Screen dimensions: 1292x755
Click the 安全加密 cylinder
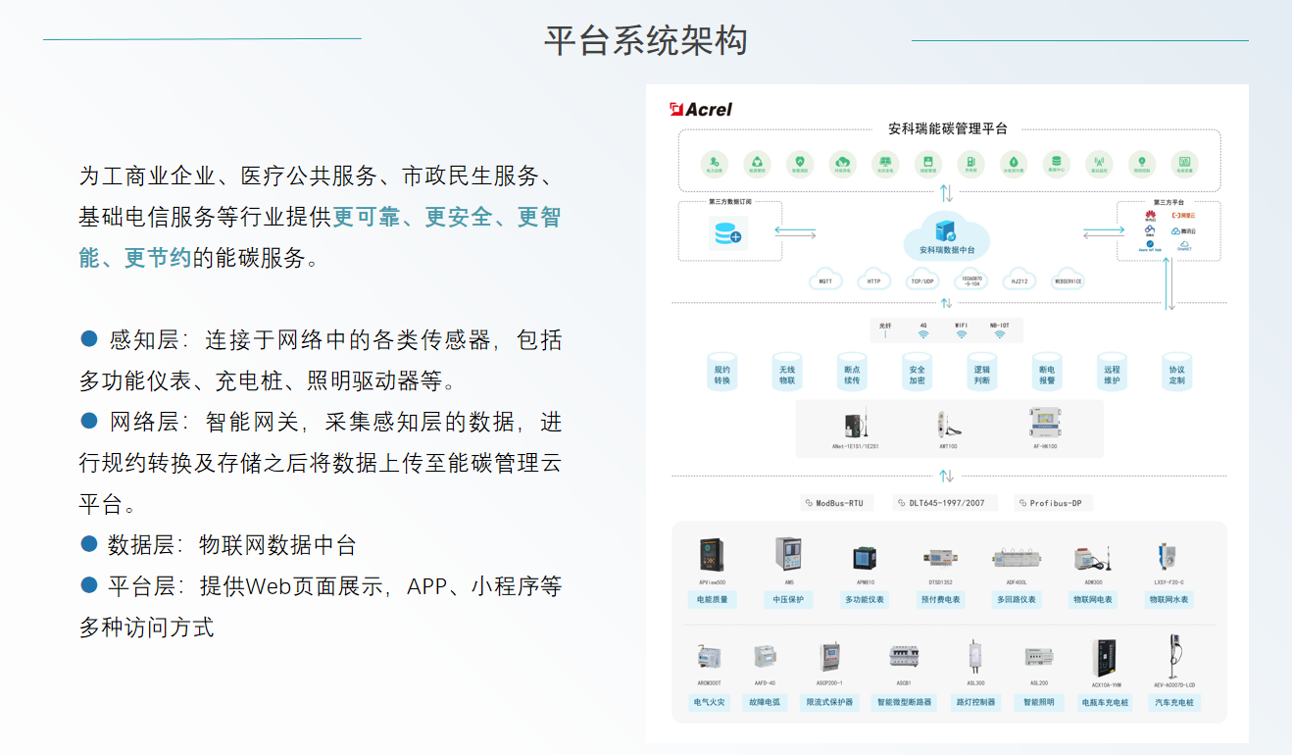[917, 374]
